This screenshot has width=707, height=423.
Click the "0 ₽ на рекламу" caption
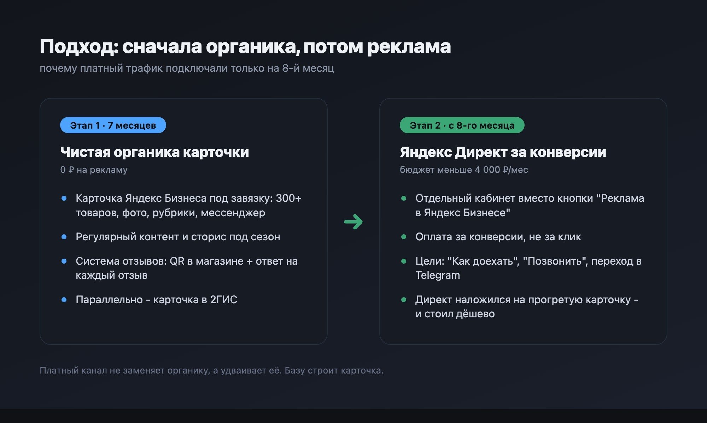point(94,170)
